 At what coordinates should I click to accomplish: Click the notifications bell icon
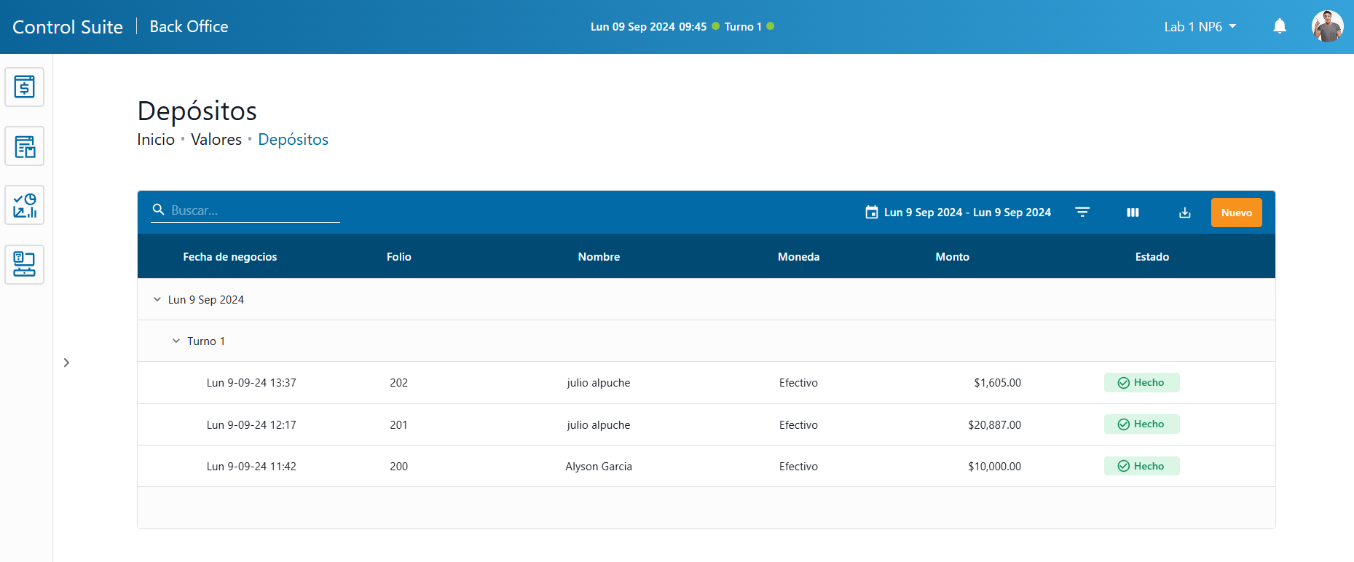(x=1279, y=27)
